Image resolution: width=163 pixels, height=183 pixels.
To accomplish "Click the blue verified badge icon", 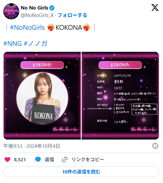I will [x=52, y=8].
